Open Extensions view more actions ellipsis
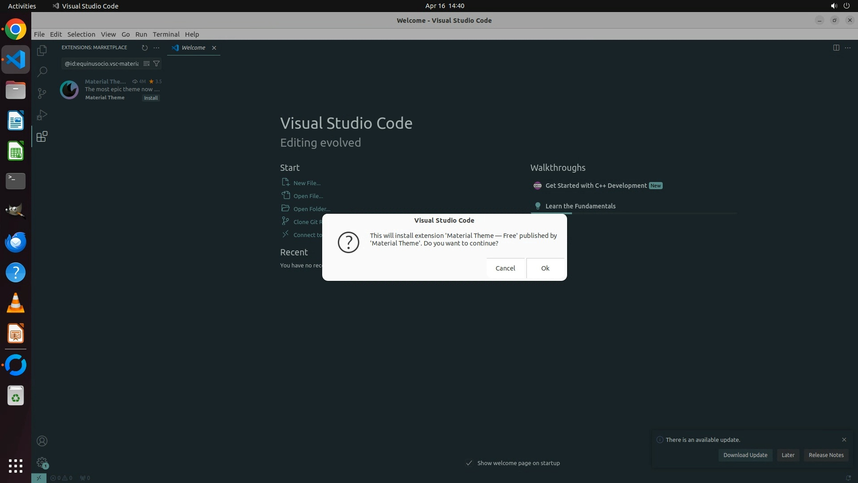 pos(156,47)
